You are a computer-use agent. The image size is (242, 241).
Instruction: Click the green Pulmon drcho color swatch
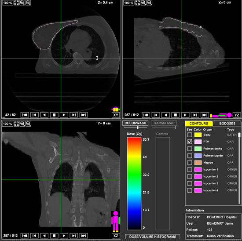[198, 149]
